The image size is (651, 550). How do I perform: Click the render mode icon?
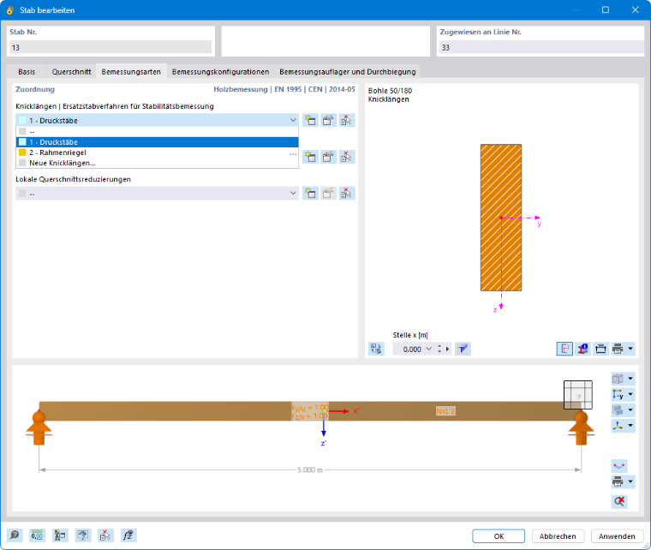[x=618, y=410]
